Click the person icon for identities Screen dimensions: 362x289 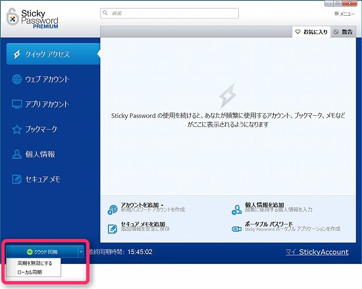(x=17, y=154)
